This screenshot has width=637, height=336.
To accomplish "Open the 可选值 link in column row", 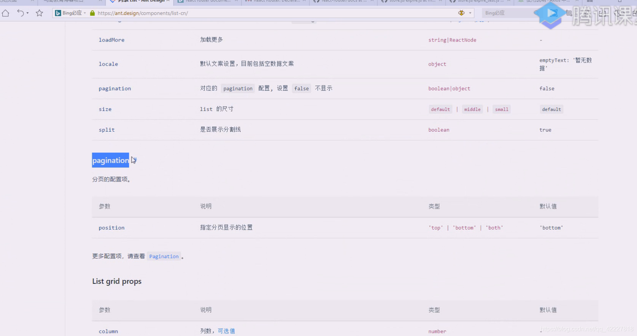I will 226,331.
